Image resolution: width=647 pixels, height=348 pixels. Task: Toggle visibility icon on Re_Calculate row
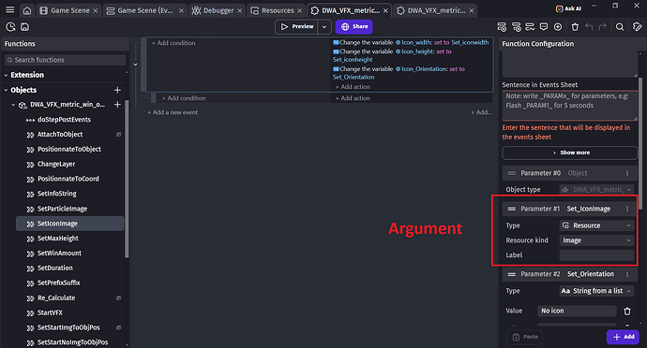[118, 297]
